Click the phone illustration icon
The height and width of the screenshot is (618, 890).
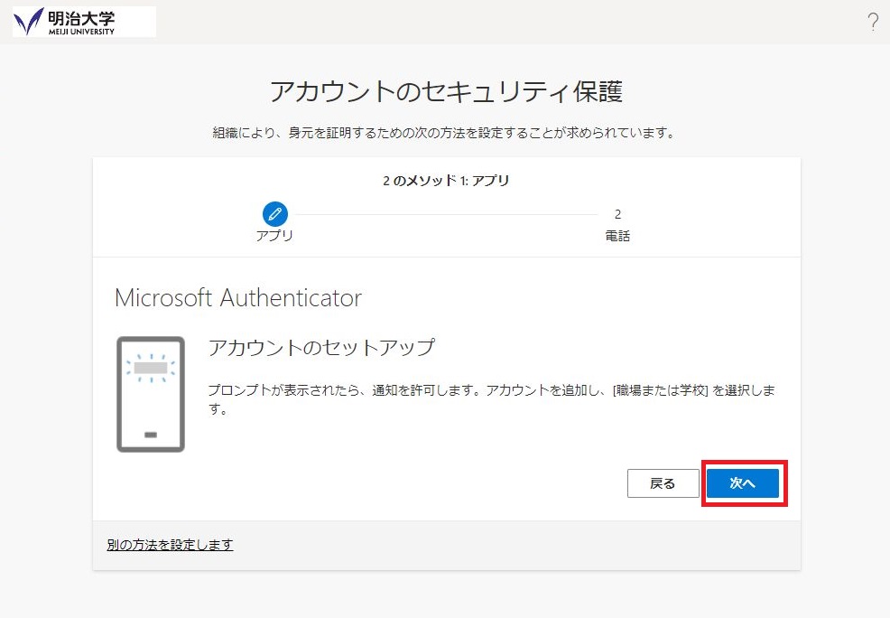click(x=151, y=394)
